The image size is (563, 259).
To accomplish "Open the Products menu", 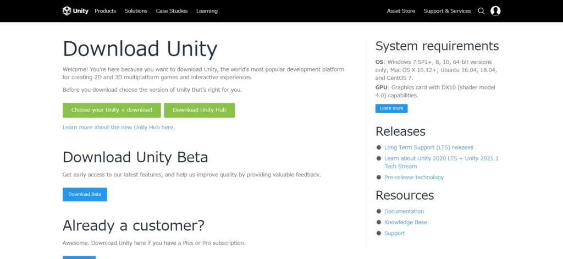I will pyautogui.click(x=105, y=11).
